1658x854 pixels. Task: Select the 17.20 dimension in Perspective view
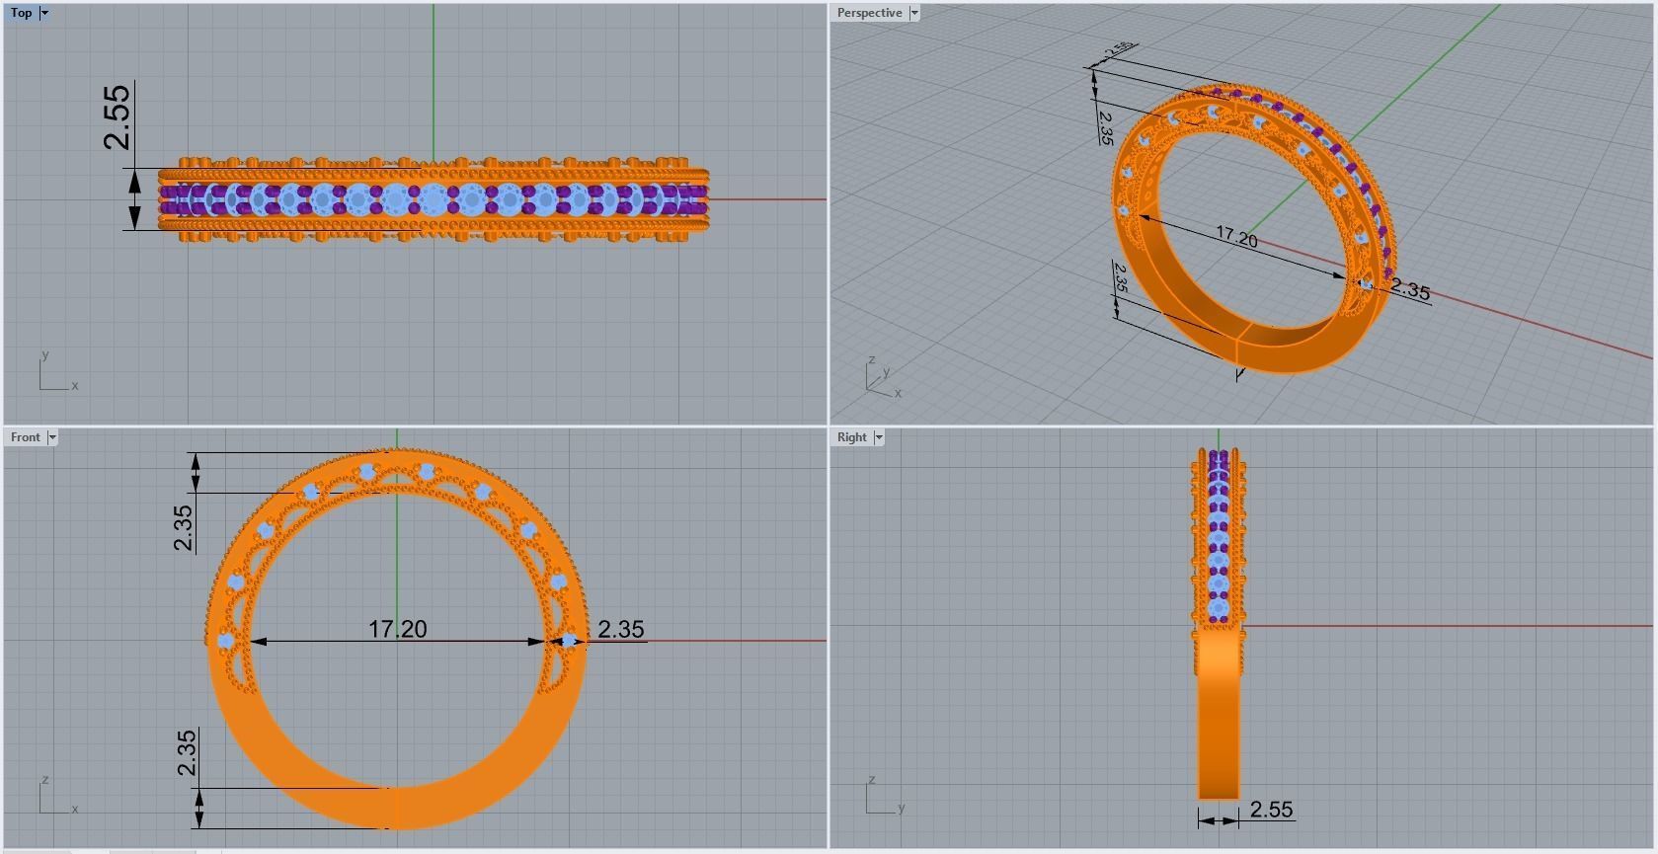[1236, 238]
